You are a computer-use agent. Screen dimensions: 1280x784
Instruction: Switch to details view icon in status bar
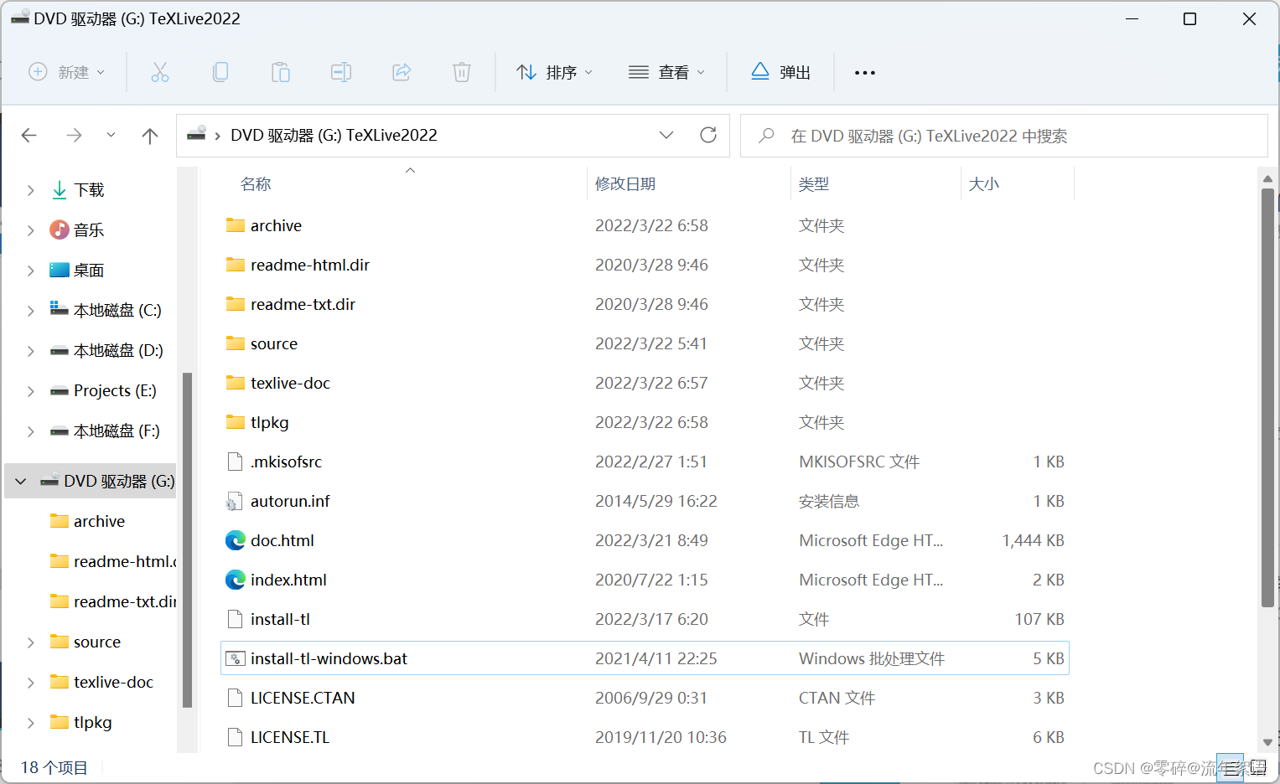1230,767
